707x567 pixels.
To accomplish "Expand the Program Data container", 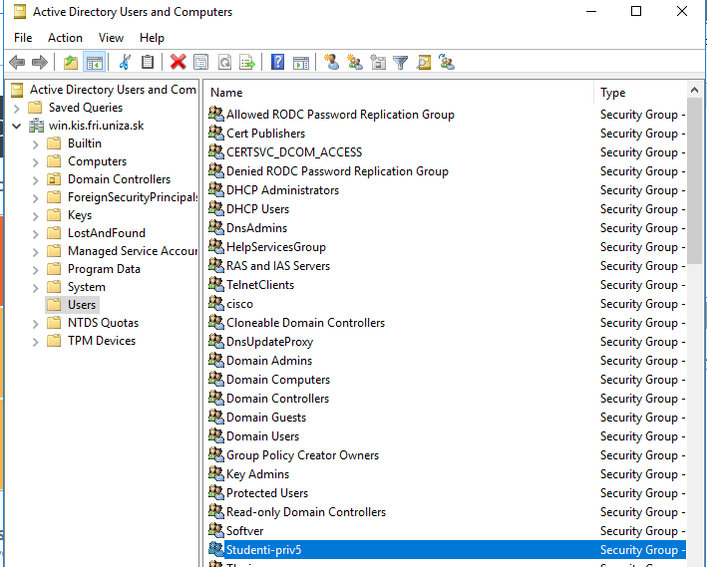I will click(36, 269).
